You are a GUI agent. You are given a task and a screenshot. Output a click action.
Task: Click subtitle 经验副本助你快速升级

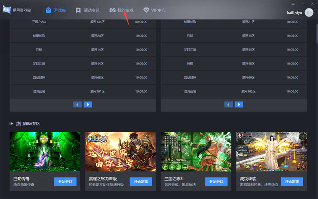point(106,185)
